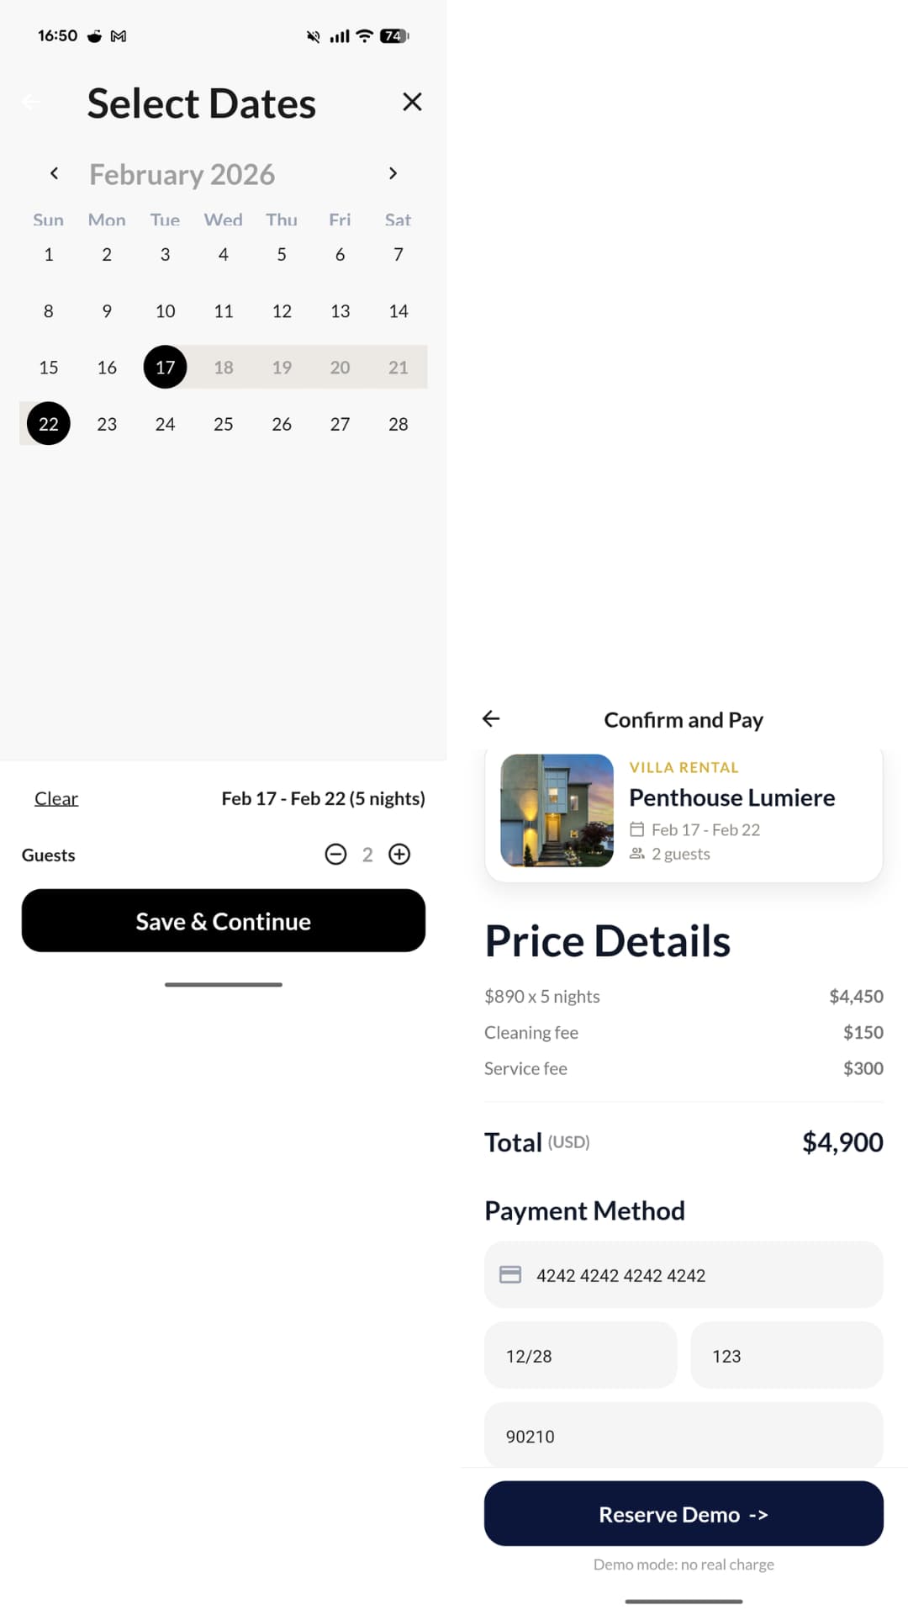Image resolution: width=908 pixels, height=1615 pixels.
Task: Tap the guests icon on booking card
Action: [637, 854]
